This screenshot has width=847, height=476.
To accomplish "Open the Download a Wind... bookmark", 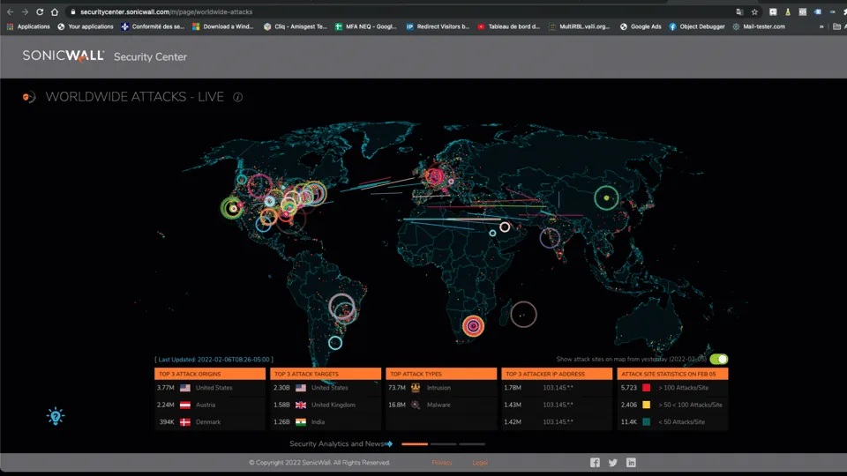I will (x=223, y=26).
